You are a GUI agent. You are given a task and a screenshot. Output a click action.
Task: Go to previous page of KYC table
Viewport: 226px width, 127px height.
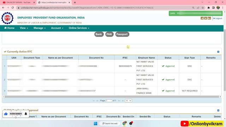click(x=97, y=101)
